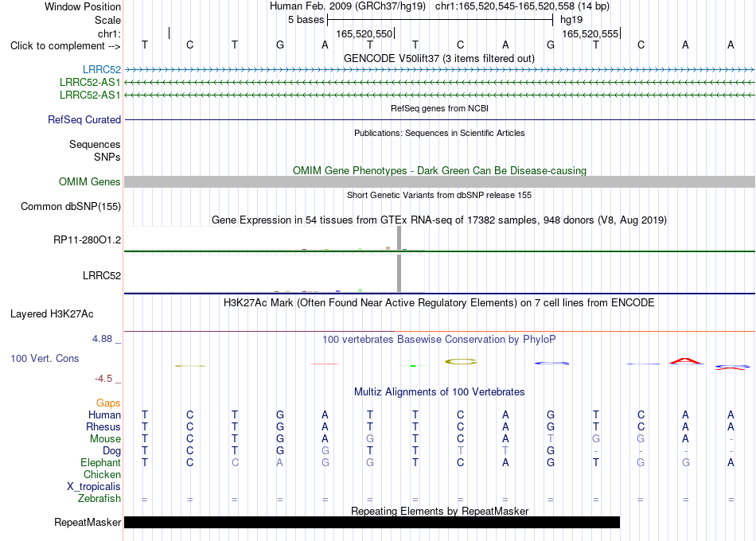The height and width of the screenshot is (541, 756).
Task: Select the RepeatMasker track label
Action: 88,522
